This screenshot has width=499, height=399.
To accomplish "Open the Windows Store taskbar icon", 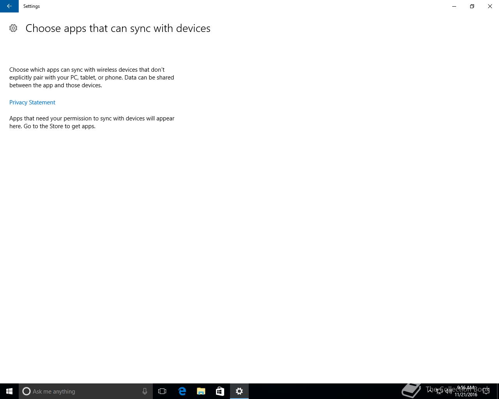I will [x=220, y=391].
